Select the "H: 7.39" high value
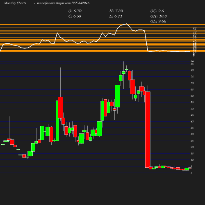 tap(116, 11)
